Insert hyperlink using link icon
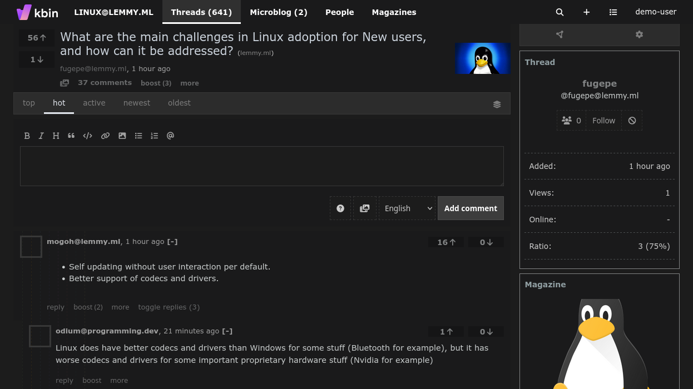The image size is (693, 389). [x=105, y=136]
